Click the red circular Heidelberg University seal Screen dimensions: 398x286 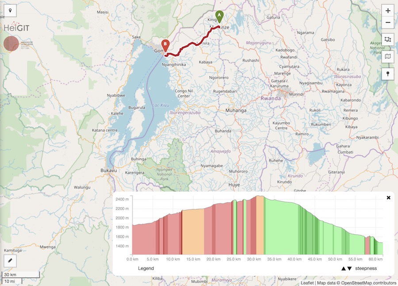pos(11,43)
